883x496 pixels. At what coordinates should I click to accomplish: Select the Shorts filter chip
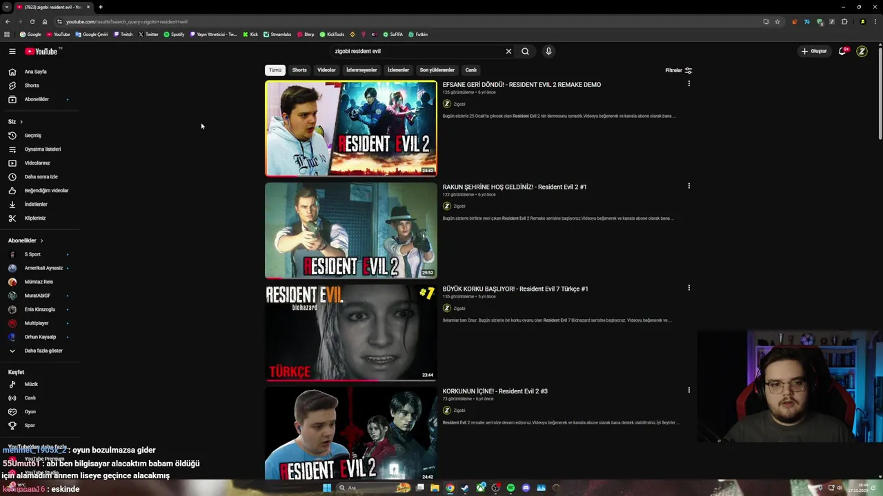pos(299,70)
